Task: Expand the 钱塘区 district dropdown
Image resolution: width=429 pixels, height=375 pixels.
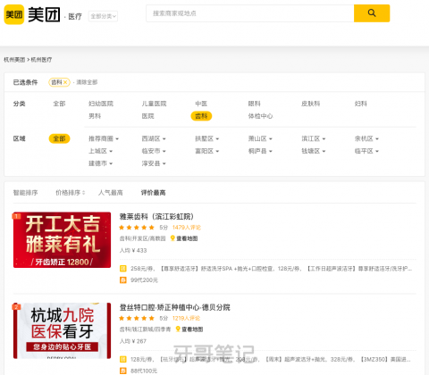Action: [314, 151]
